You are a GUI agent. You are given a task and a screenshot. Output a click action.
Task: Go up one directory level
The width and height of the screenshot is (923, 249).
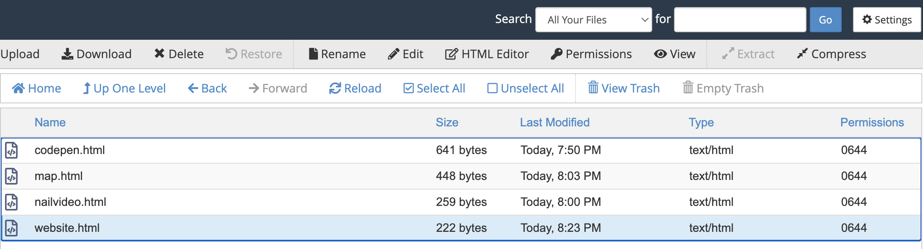124,88
